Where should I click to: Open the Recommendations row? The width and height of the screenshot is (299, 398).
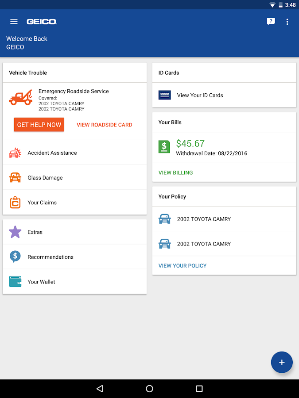[75, 256]
